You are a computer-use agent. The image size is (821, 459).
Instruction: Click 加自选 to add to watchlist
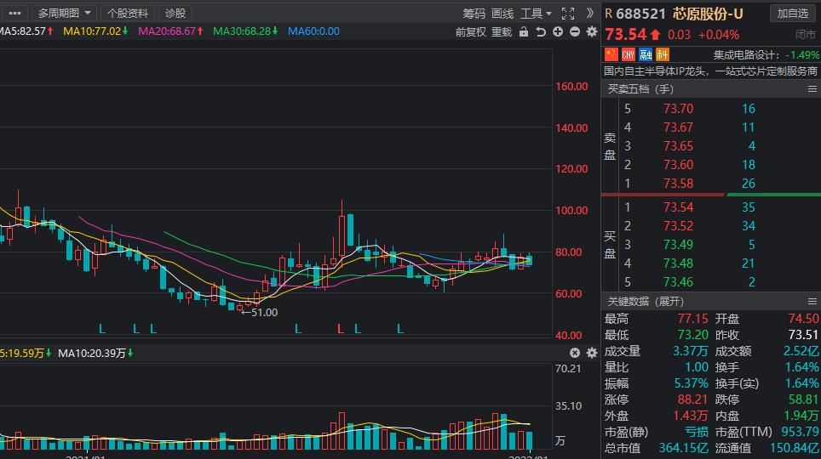[792, 13]
